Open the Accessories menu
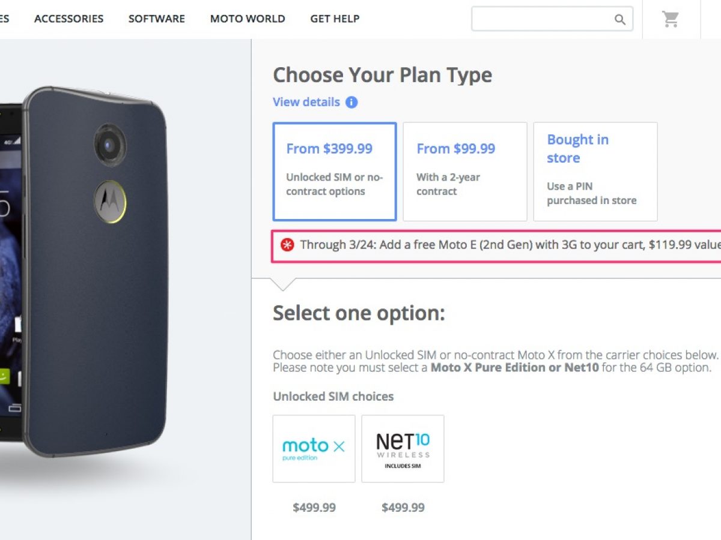The height and width of the screenshot is (540, 721). coord(68,19)
